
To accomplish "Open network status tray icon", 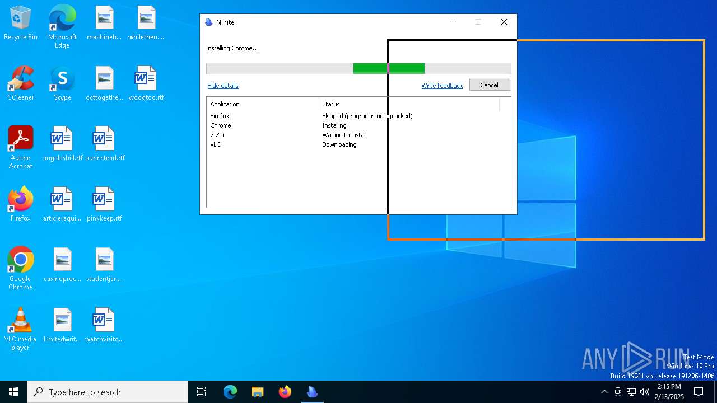I will pos(631,392).
